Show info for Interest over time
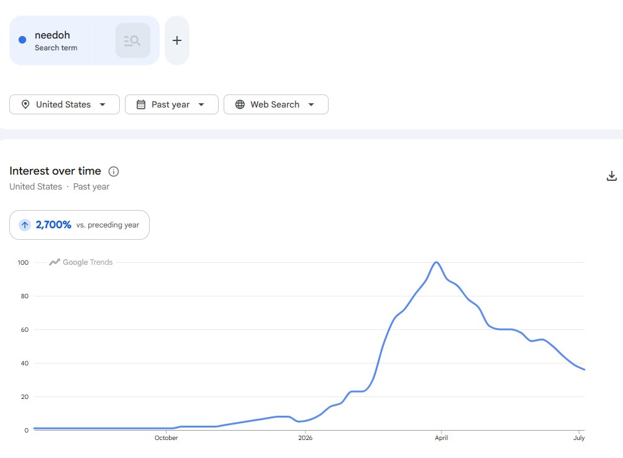 click(x=114, y=172)
